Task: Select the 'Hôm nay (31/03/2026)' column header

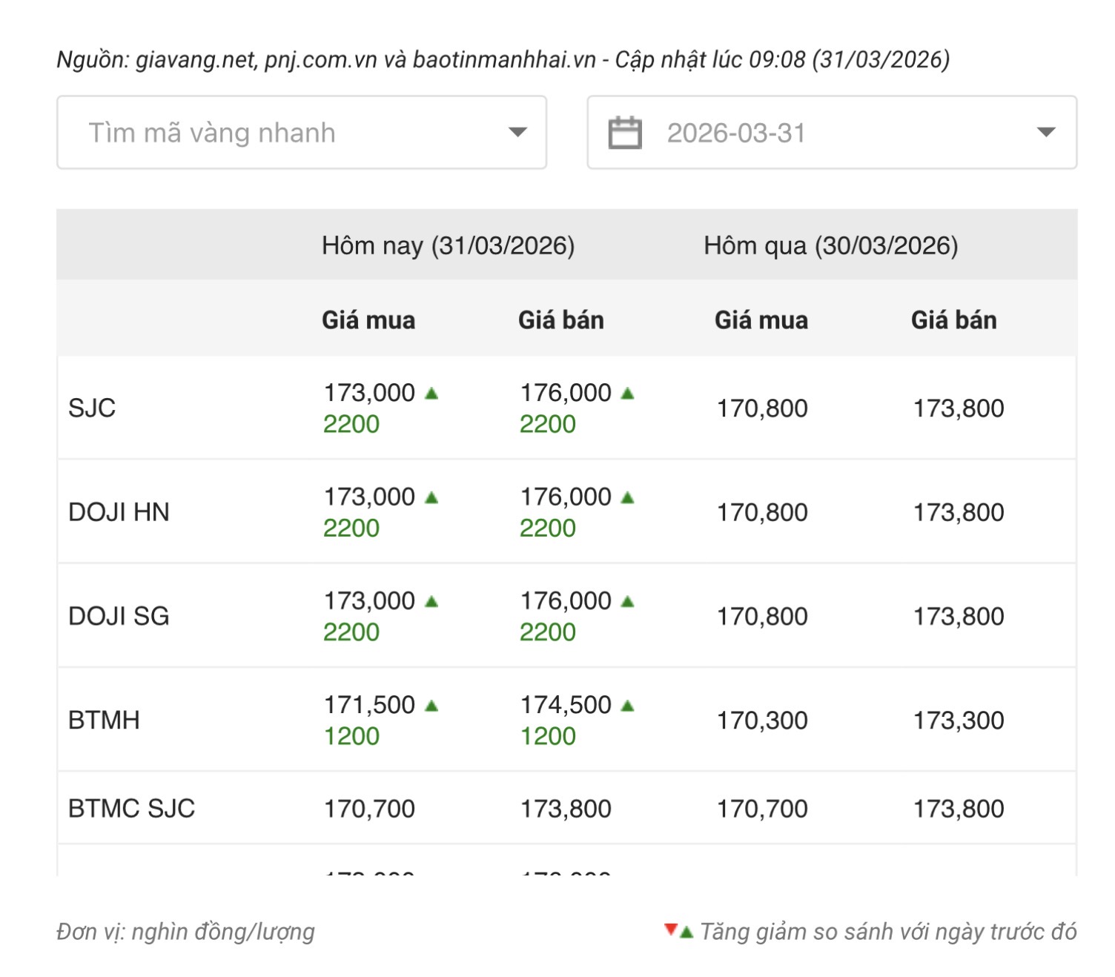Action: coord(448,245)
